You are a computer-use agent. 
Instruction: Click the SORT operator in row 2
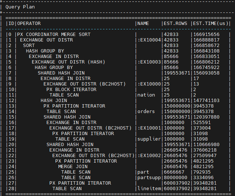pos(29,46)
